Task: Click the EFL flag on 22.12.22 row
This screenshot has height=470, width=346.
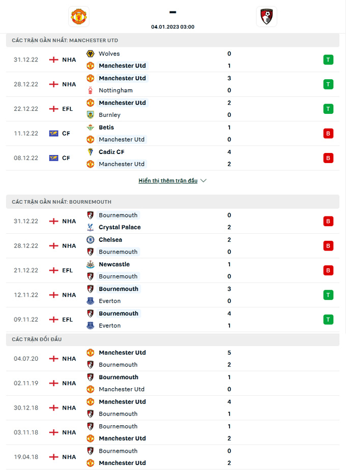Action: click(53, 109)
